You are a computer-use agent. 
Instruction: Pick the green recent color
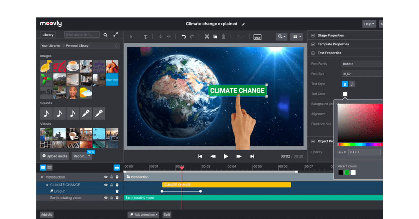347,172
